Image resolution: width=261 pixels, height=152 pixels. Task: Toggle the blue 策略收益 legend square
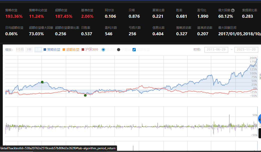[x=45, y=49]
